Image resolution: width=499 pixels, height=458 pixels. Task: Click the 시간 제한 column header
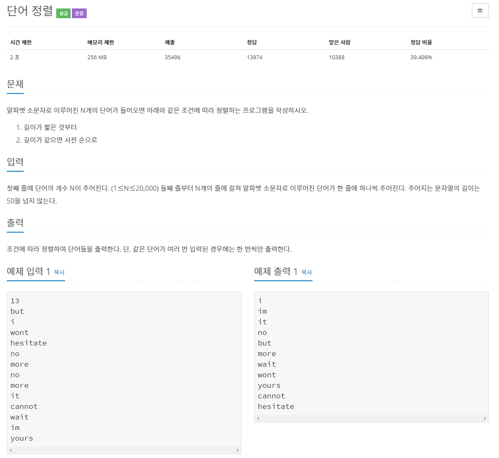pos(21,42)
